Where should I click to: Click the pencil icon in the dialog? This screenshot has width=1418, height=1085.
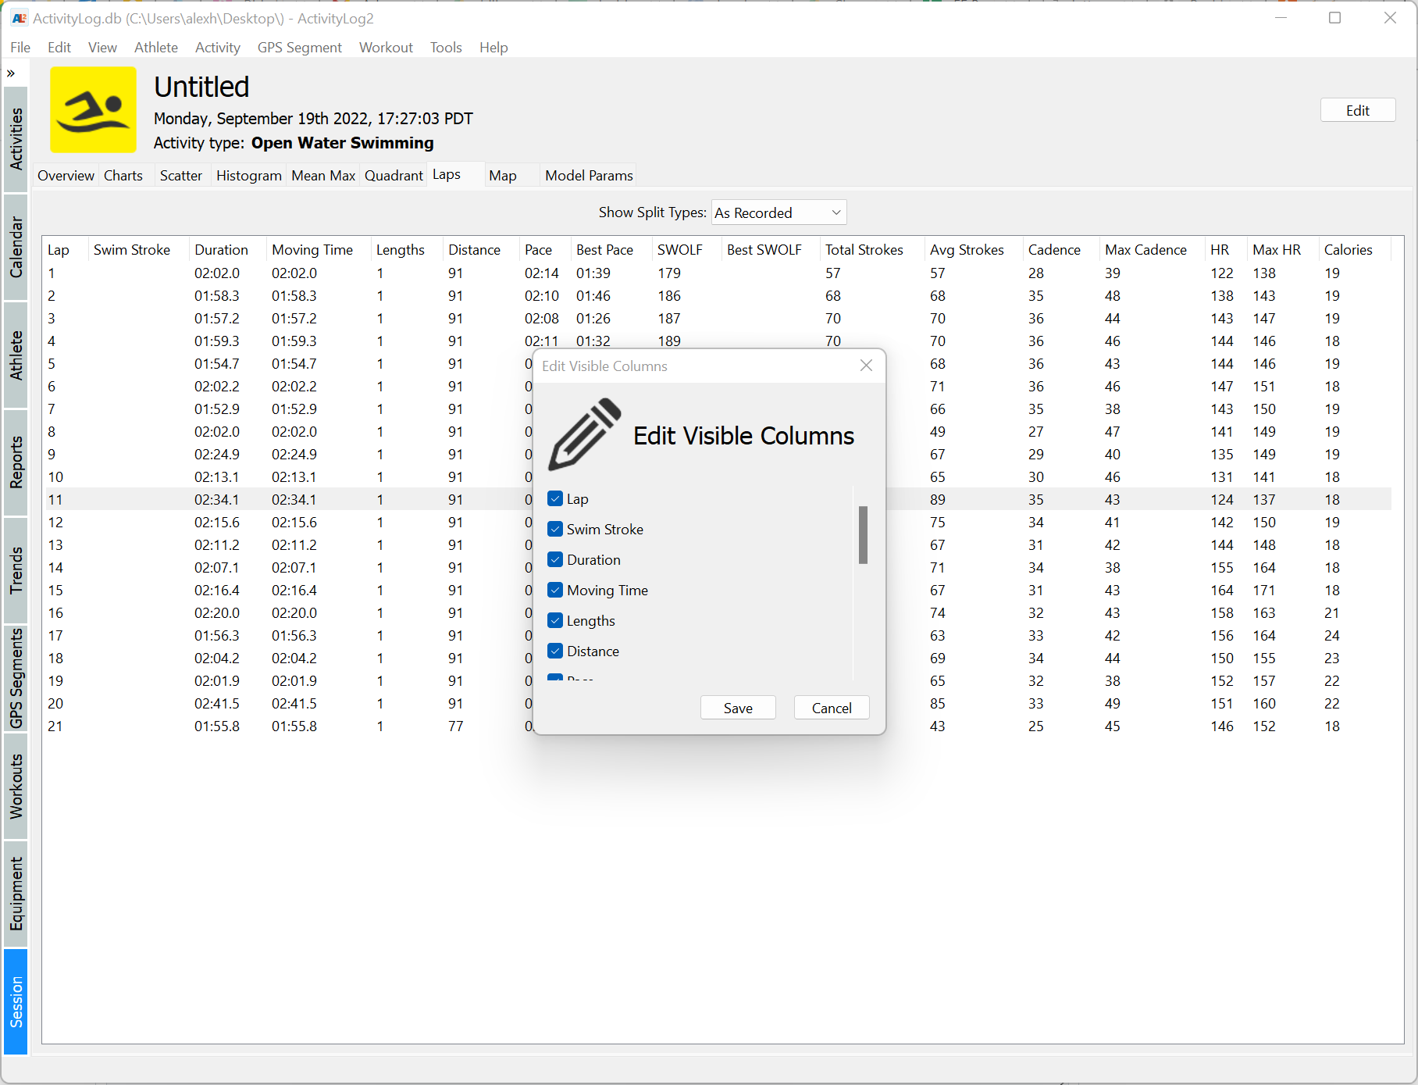point(585,434)
